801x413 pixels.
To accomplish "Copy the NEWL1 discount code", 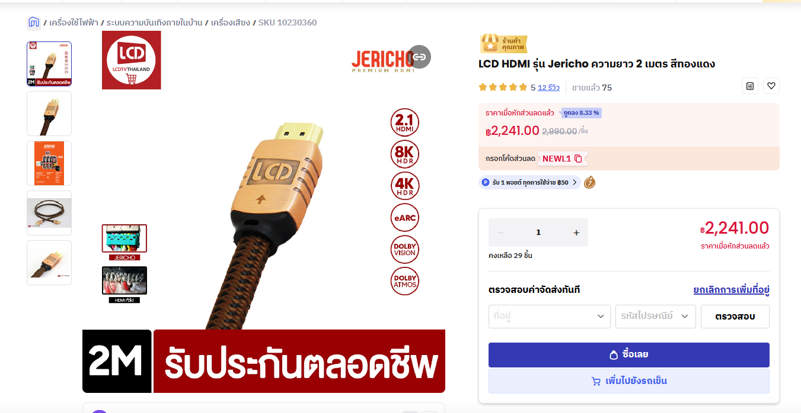I will point(578,159).
